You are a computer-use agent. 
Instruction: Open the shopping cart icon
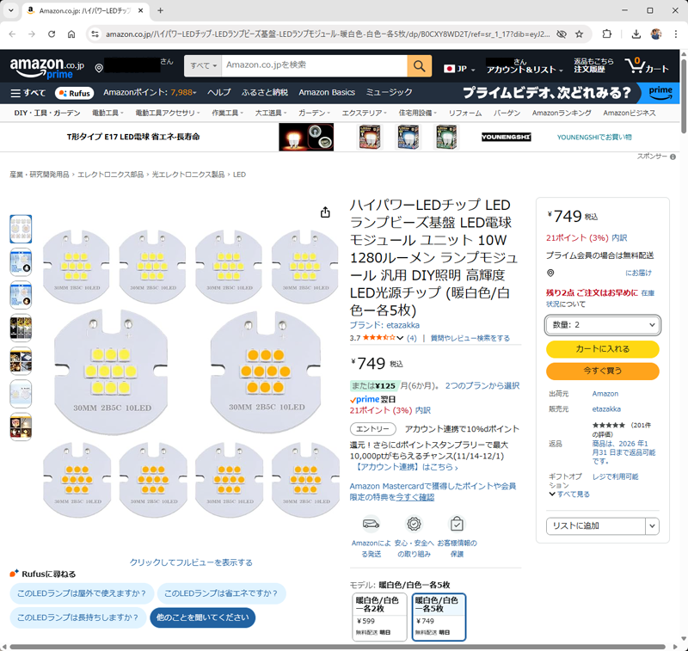click(646, 66)
